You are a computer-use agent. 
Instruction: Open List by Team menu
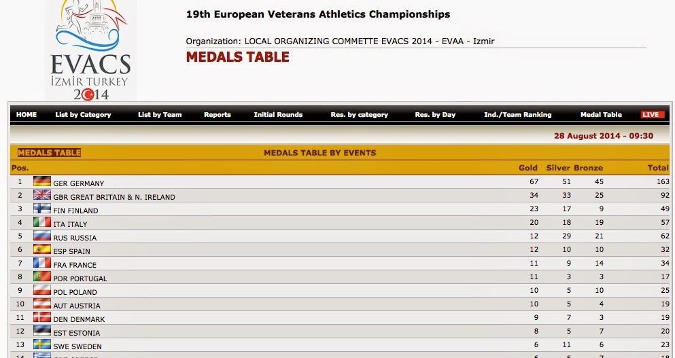tap(160, 115)
